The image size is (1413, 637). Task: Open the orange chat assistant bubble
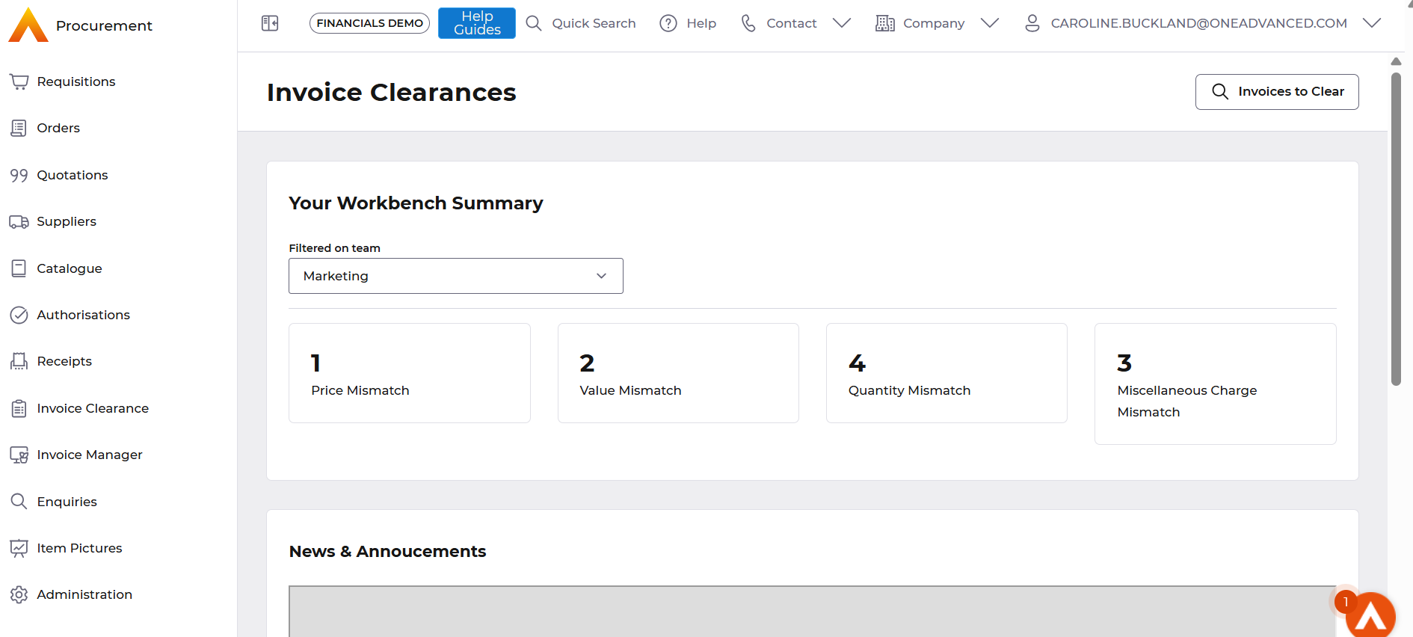[x=1370, y=617]
